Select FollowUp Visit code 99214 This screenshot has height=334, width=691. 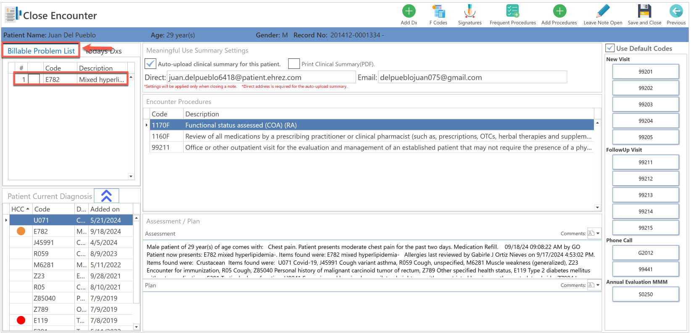tap(645, 211)
